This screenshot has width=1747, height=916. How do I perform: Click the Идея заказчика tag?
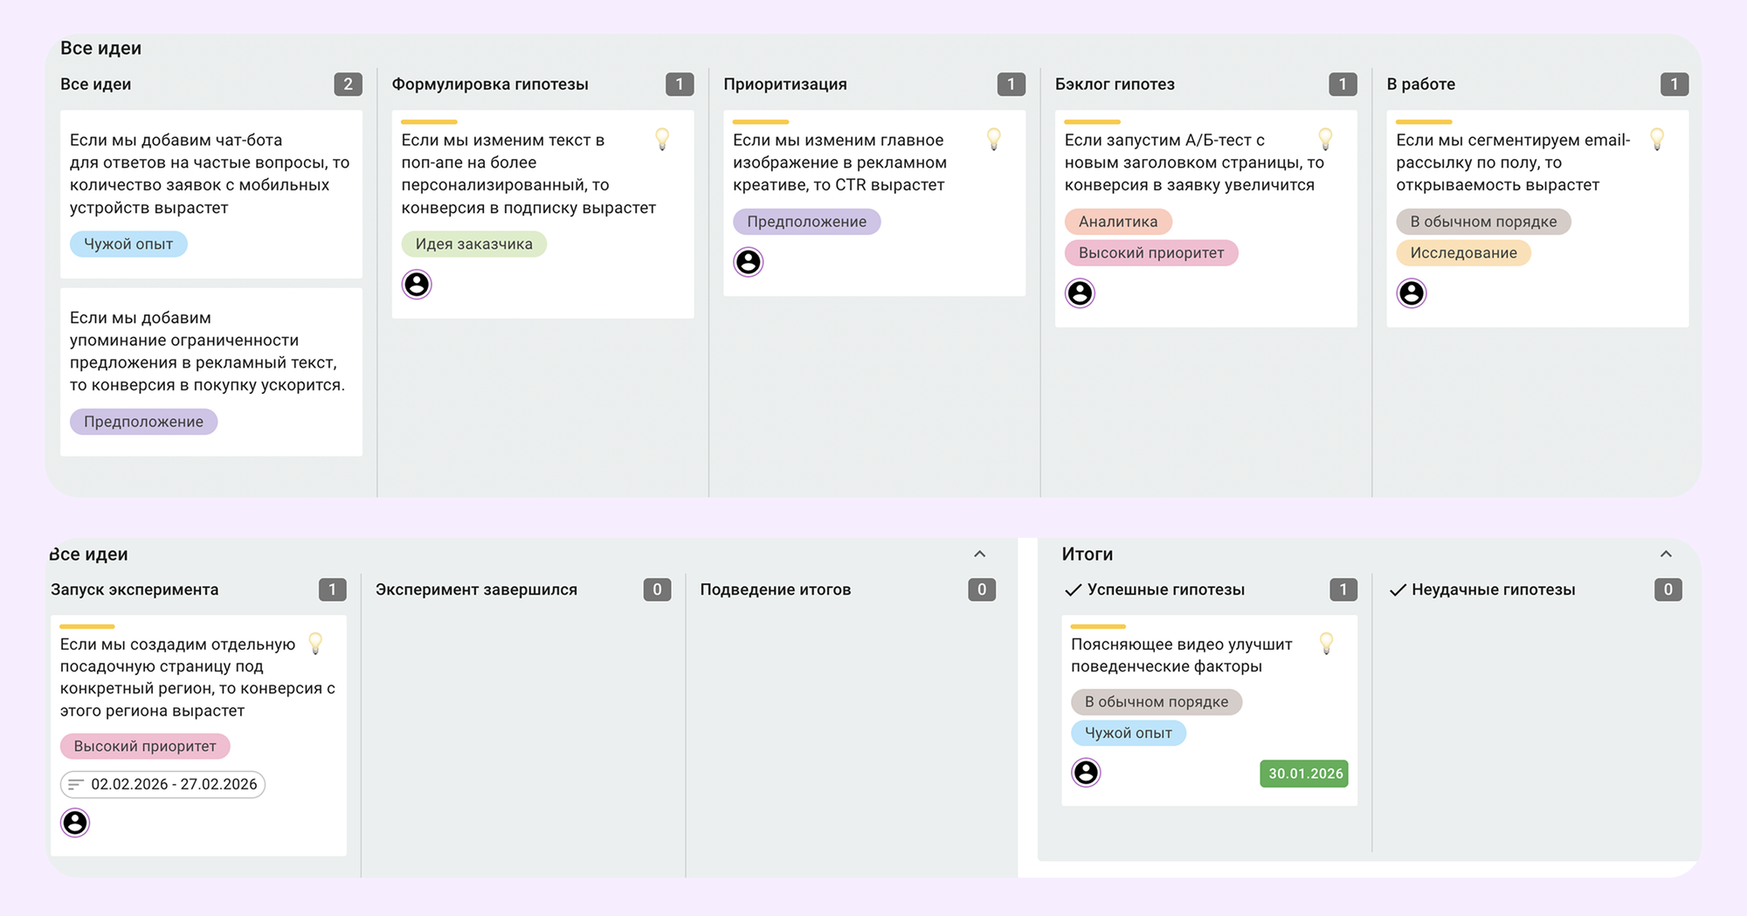pos(473,244)
